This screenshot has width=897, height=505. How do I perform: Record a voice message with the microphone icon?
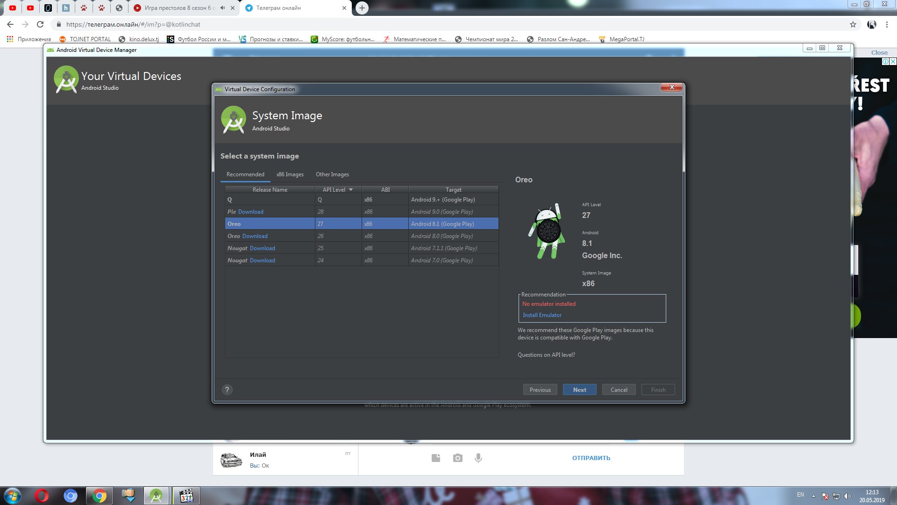(x=478, y=458)
